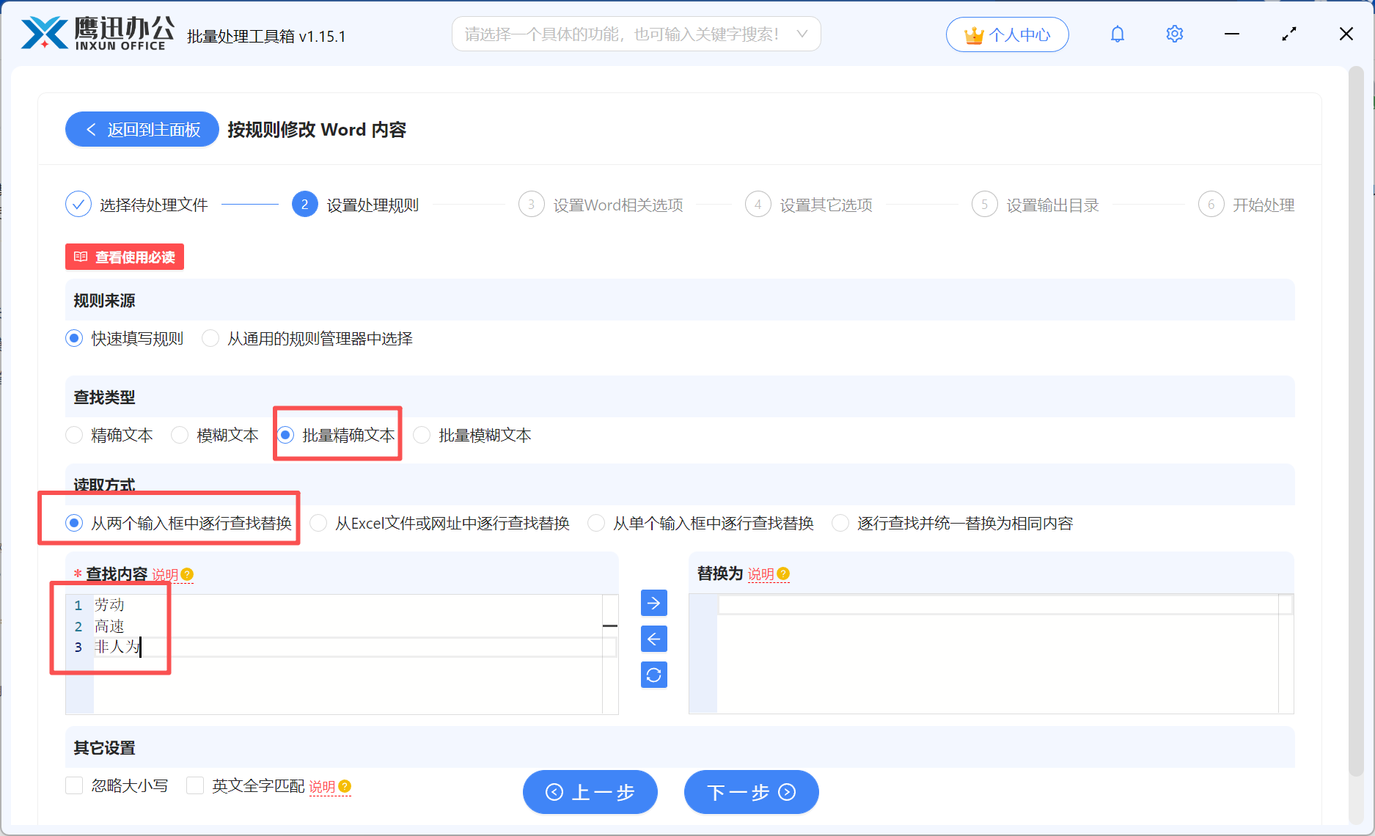The image size is (1375, 836).
Task: Select 模糊文本 search type
Action: (x=180, y=436)
